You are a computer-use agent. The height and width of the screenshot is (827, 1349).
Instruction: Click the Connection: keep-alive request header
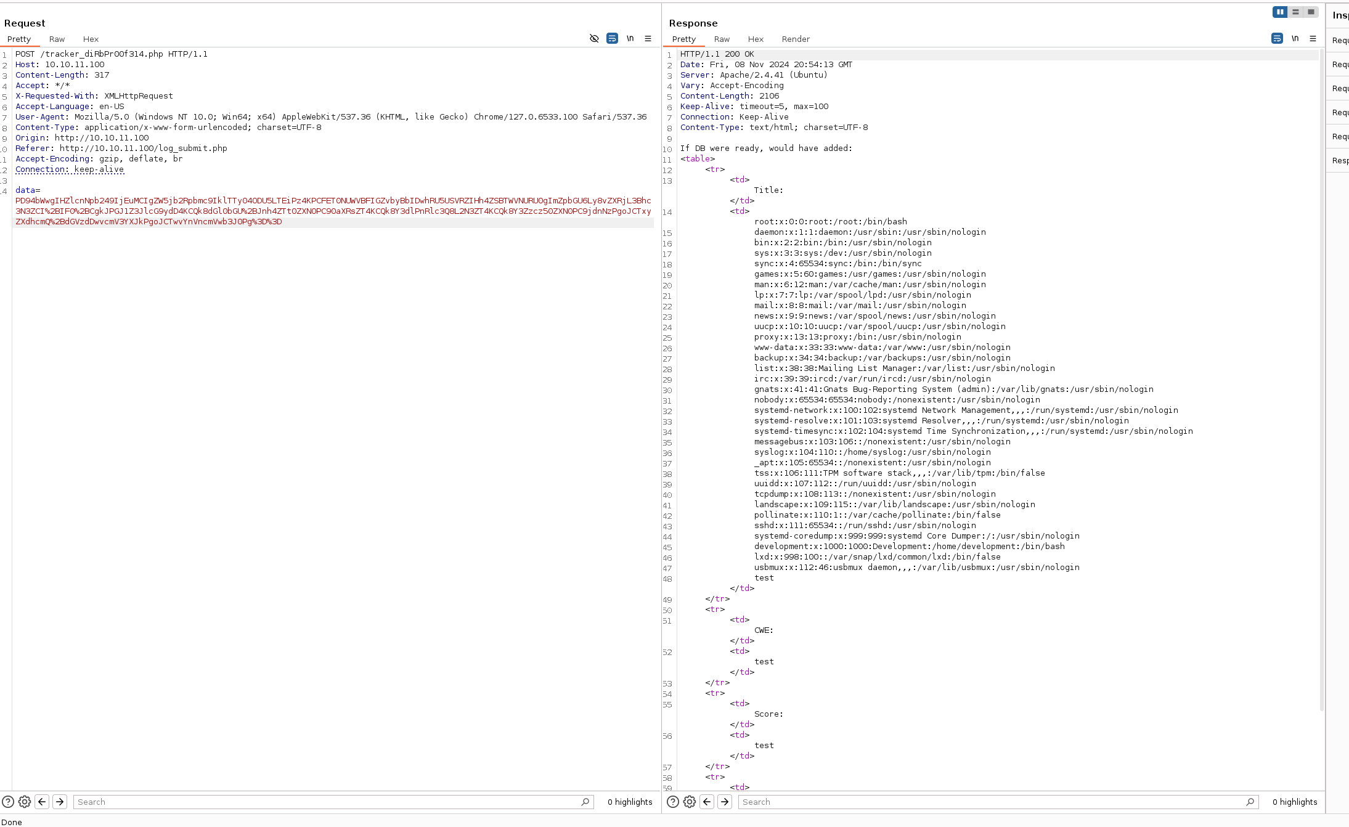pyautogui.click(x=70, y=169)
